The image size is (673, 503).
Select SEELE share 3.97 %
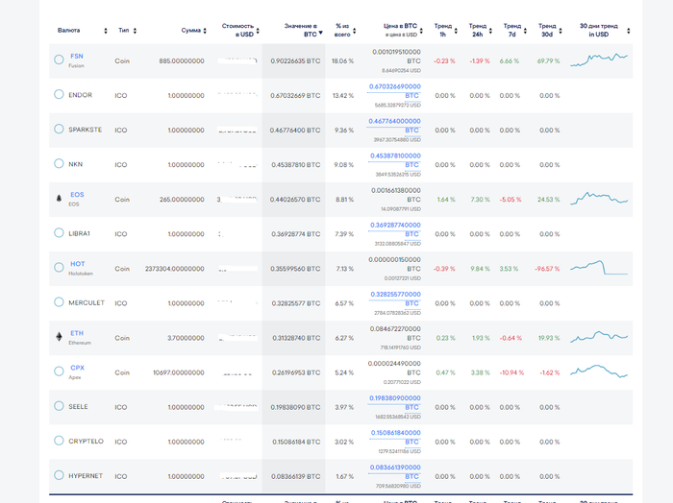pyautogui.click(x=344, y=407)
